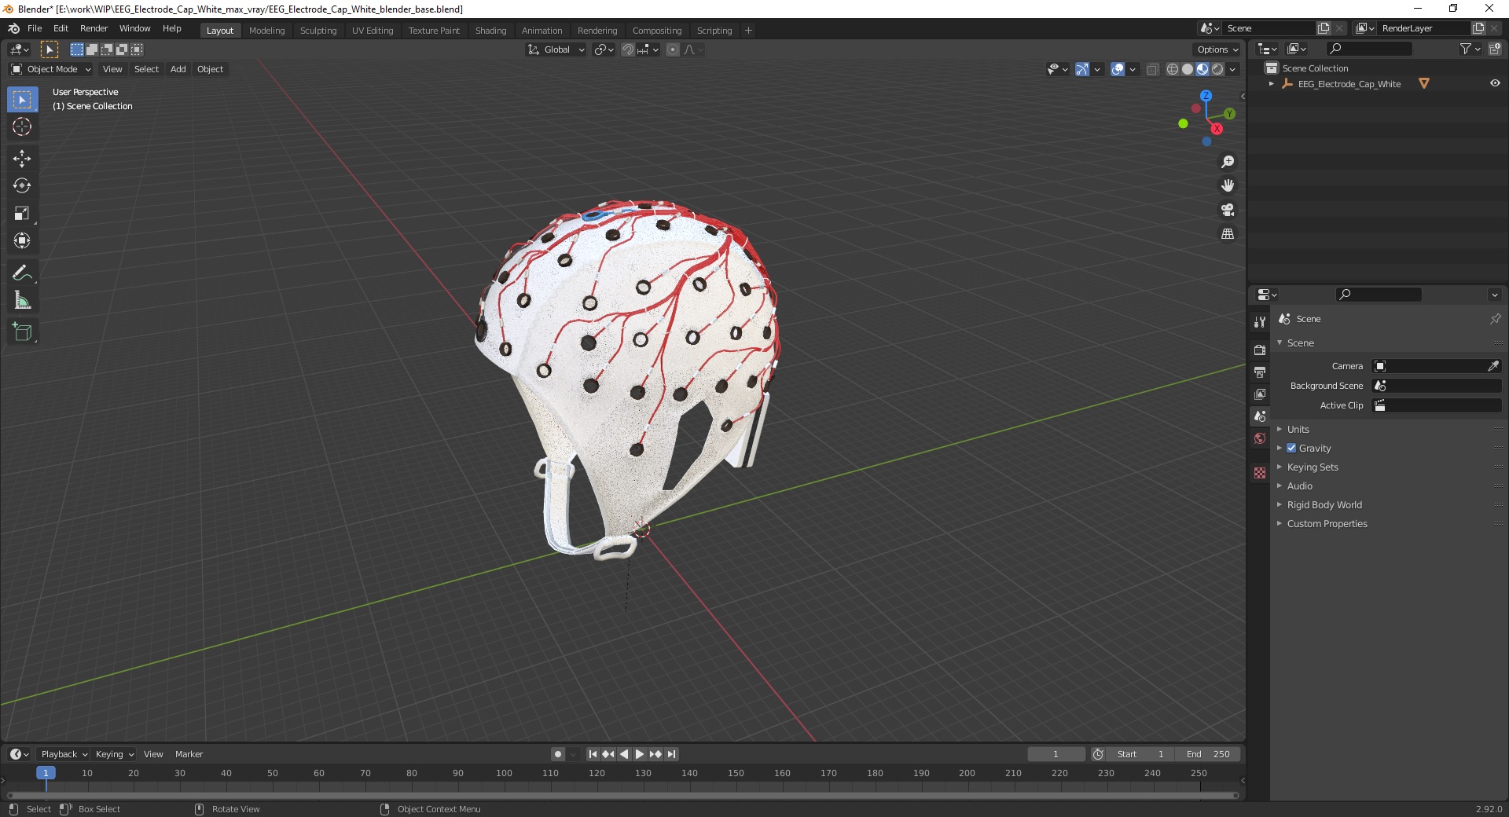The width and height of the screenshot is (1509, 817).
Task: Expand the Keying Sets panel
Action: click(x=1313, y=467)
